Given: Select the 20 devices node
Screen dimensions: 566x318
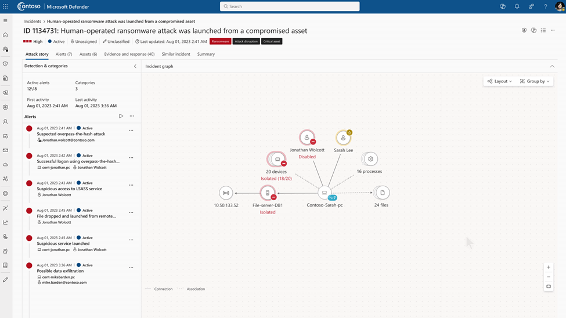Looking at the screenshot, I should click(276, 159).
